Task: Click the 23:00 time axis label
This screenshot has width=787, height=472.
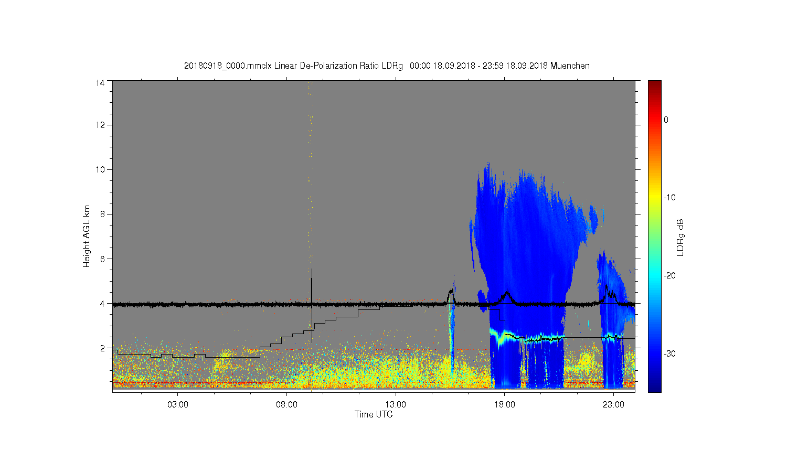Action: point(613,405)
